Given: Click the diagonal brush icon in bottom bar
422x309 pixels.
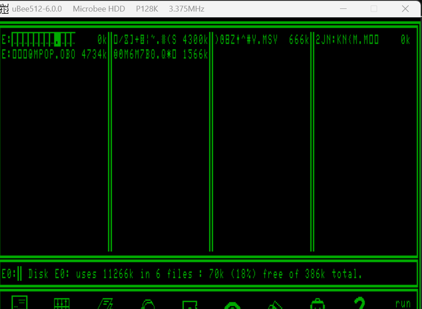Looking at the screenshot, I should click(x=275, y=305).
